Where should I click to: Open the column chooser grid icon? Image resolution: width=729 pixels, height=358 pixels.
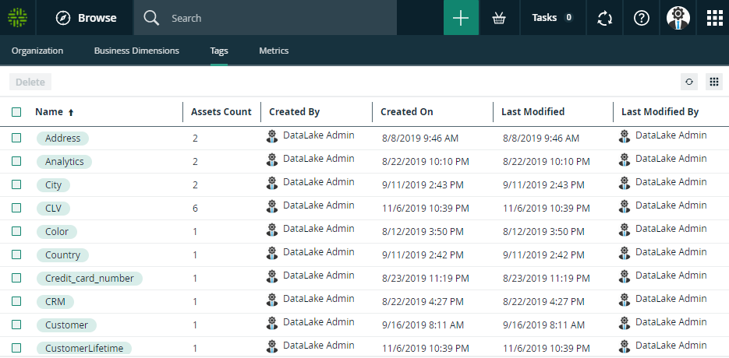tap(713, 82)
